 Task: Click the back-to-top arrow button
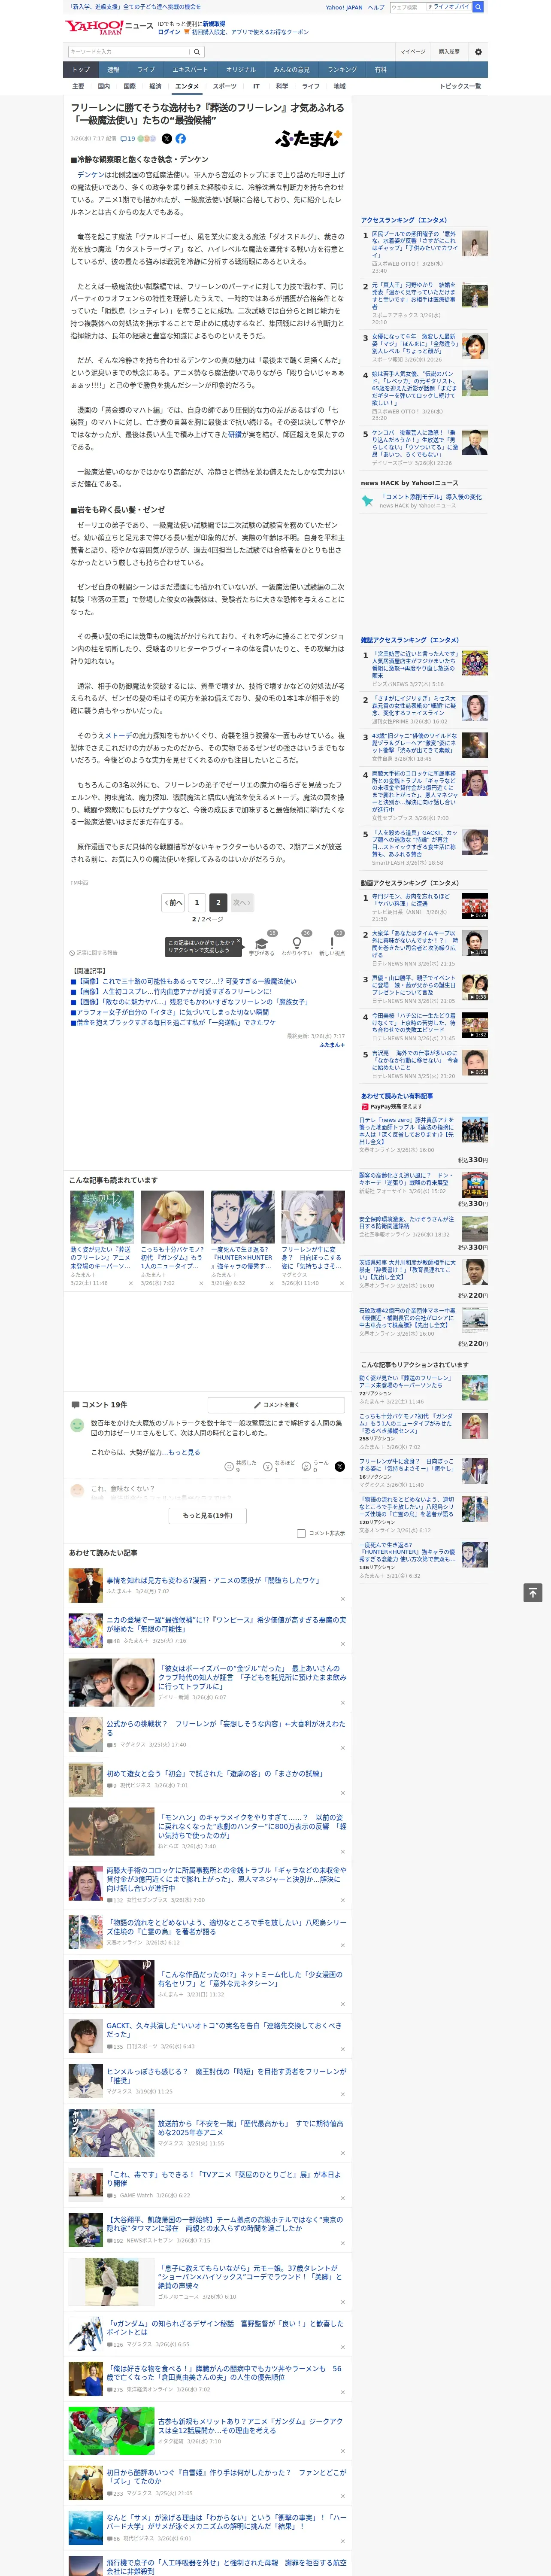coord(533,1592)
